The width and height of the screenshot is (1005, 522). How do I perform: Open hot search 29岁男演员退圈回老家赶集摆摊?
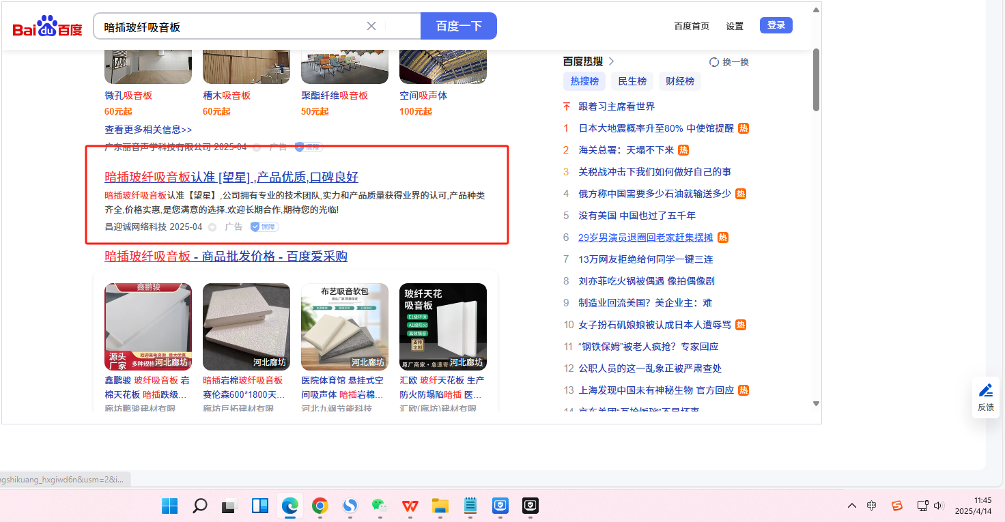pos(645,237)
